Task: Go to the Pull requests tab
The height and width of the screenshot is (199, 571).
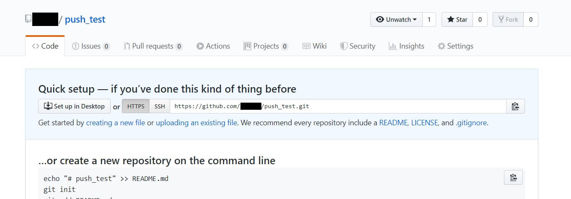Action: click(153, 46)
